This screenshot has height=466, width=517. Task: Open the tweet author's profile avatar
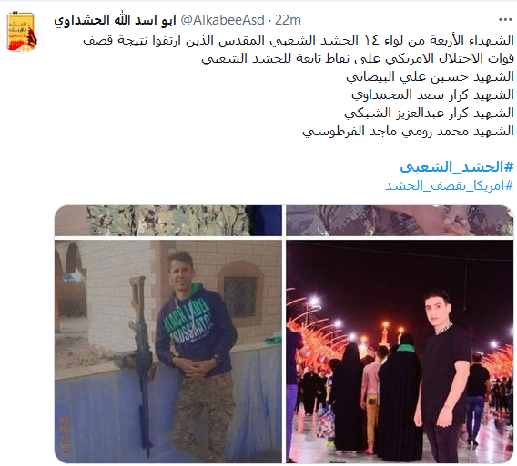pos(21,32)
